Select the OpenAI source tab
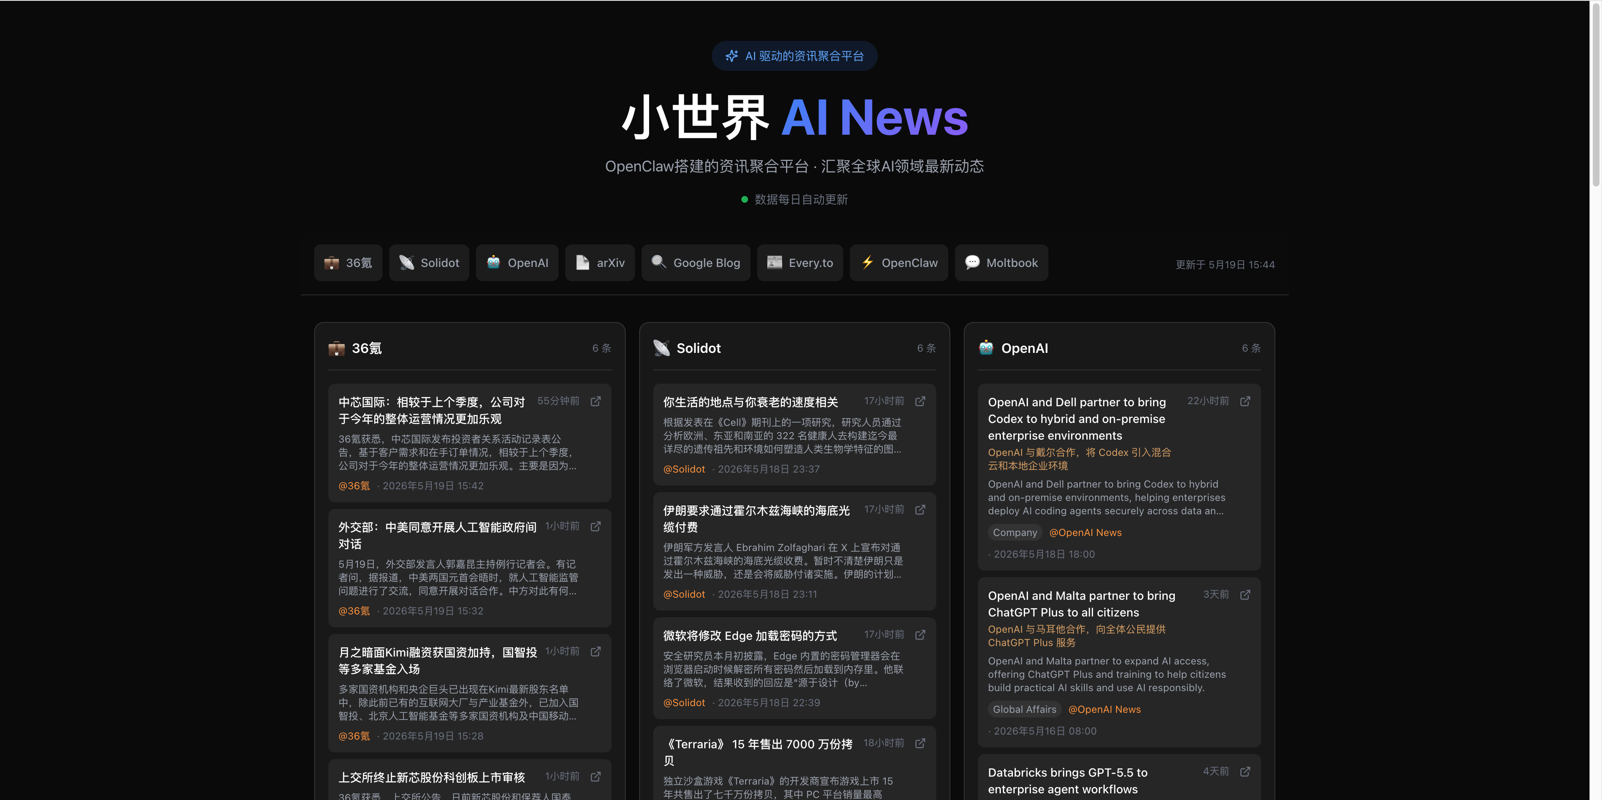Screen dimensions: 1602x800 (517, 263)
